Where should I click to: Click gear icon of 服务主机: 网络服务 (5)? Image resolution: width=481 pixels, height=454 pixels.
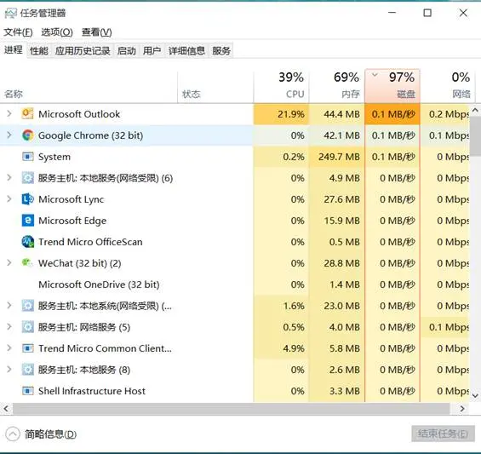click(27, 327)
